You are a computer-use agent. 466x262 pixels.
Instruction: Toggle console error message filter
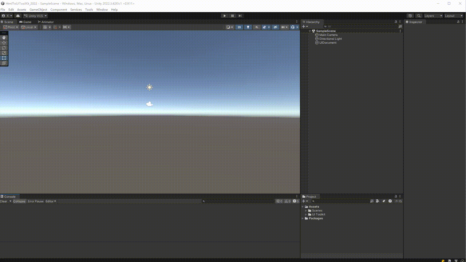coord(295,201)
